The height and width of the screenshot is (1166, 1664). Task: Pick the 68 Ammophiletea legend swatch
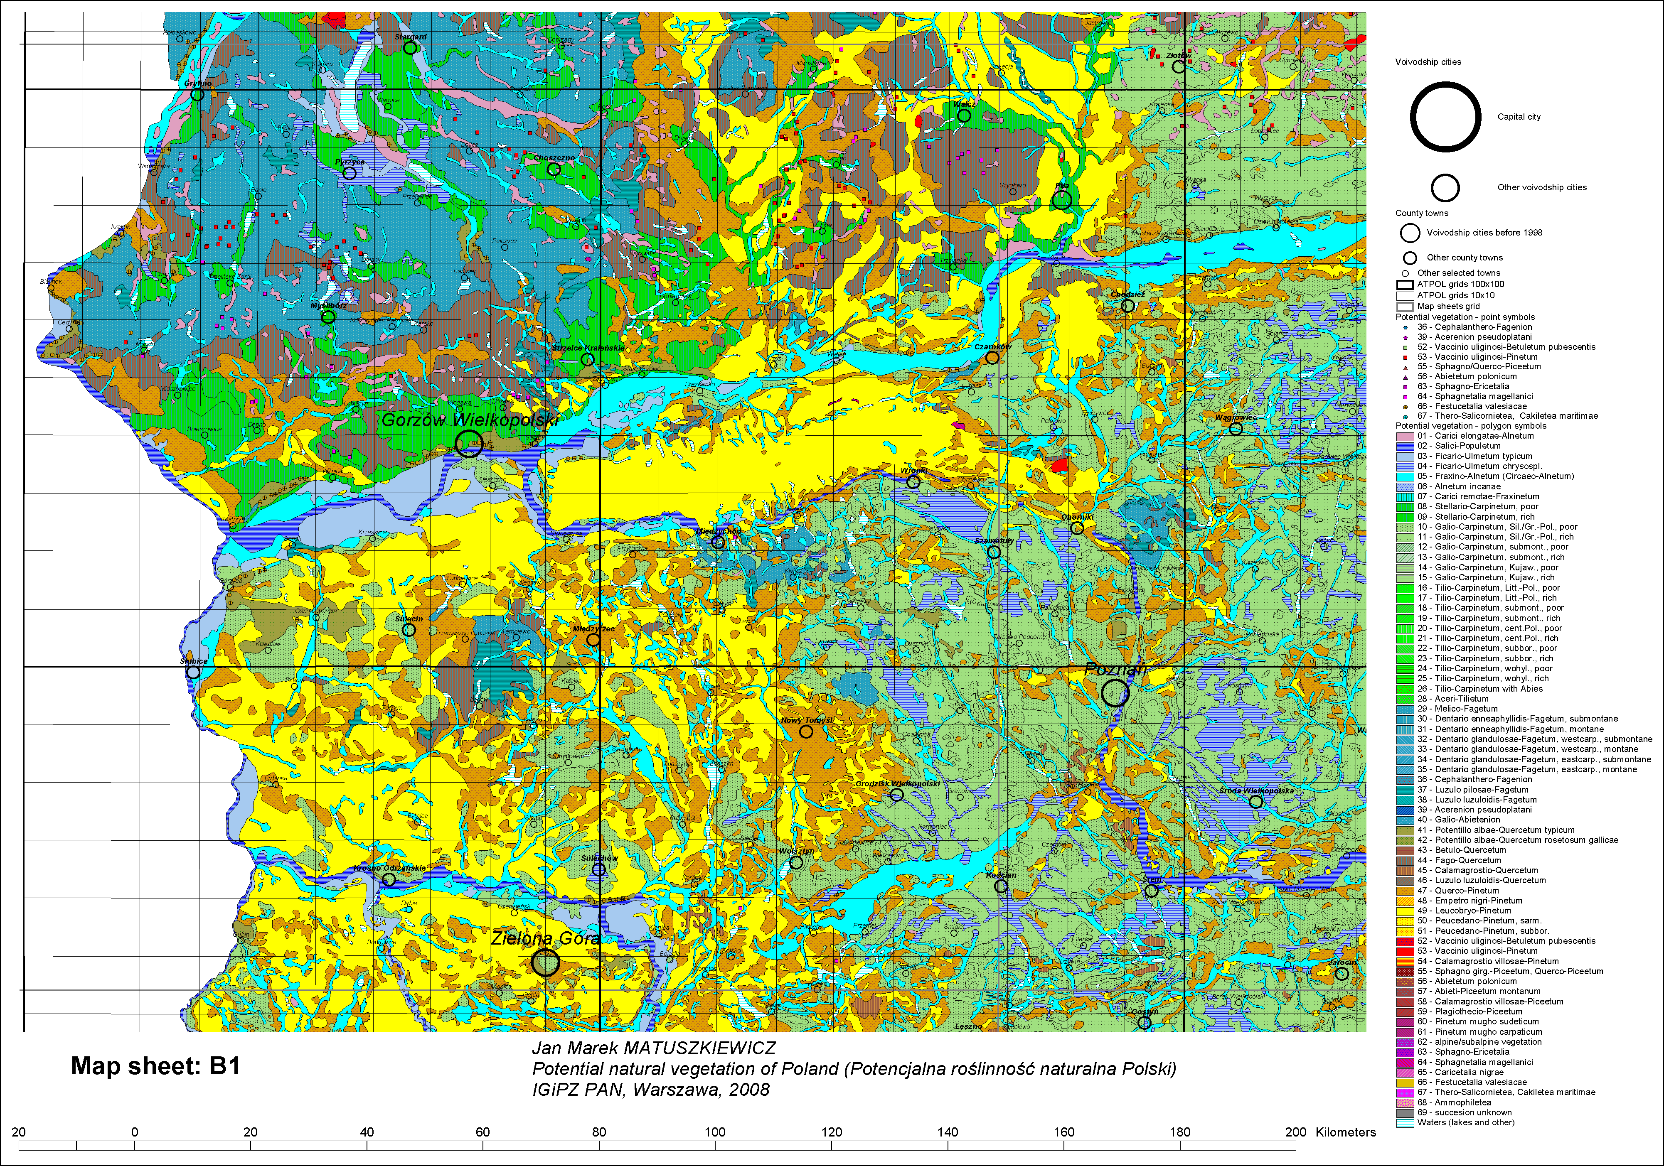pyautogui.click(x=1405, y=1103)
